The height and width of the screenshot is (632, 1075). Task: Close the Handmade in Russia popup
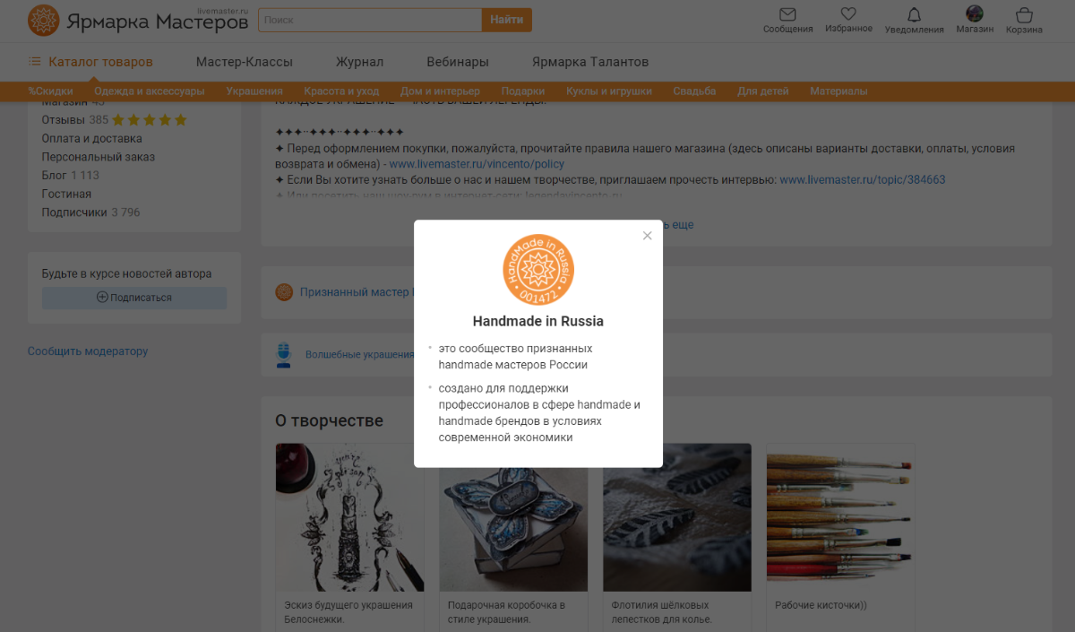[x=648, y=236]
